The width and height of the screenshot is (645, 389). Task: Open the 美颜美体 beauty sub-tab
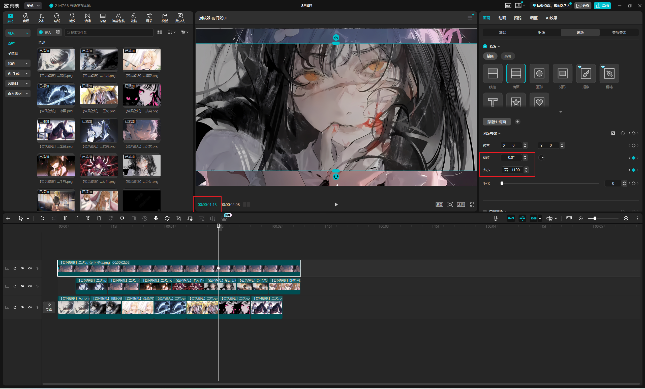[x=619, y=33]
